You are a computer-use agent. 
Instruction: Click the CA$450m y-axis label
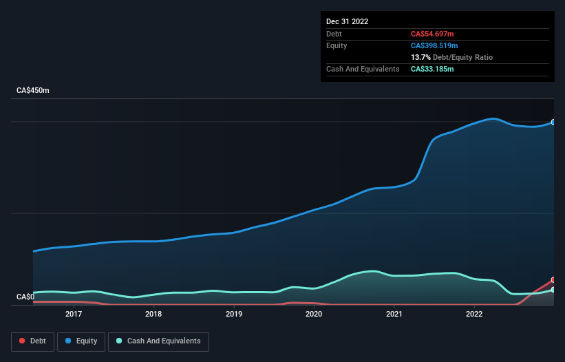[x=33, y=90]
